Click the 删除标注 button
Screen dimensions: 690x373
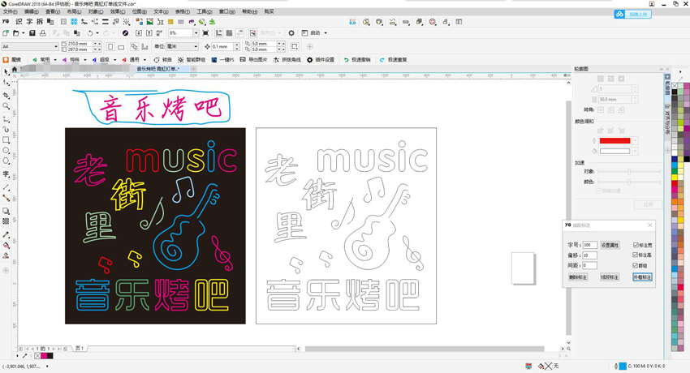[578, 277]
